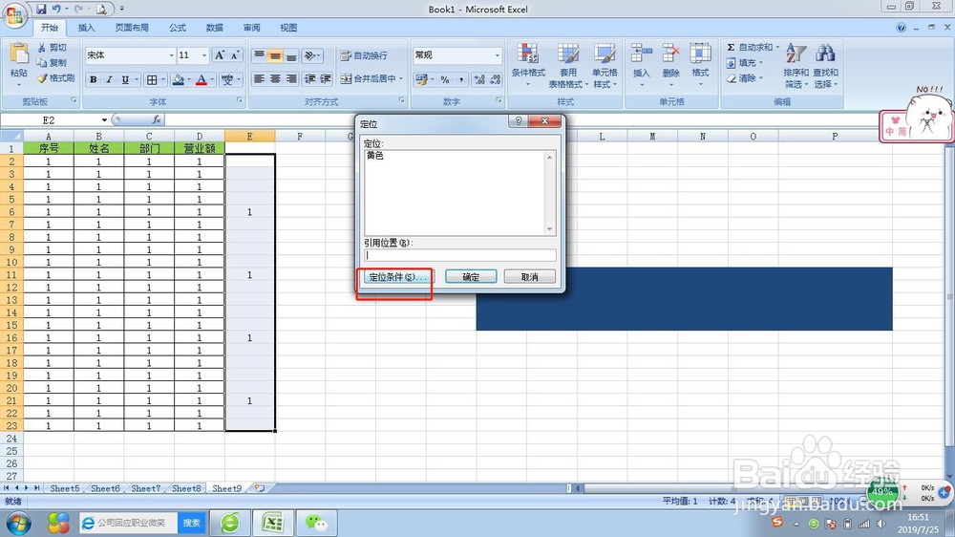Viewport: 955px width, 537px height.
Task: Click Merge and Center (合并后居中)
Action: point(369,78)
